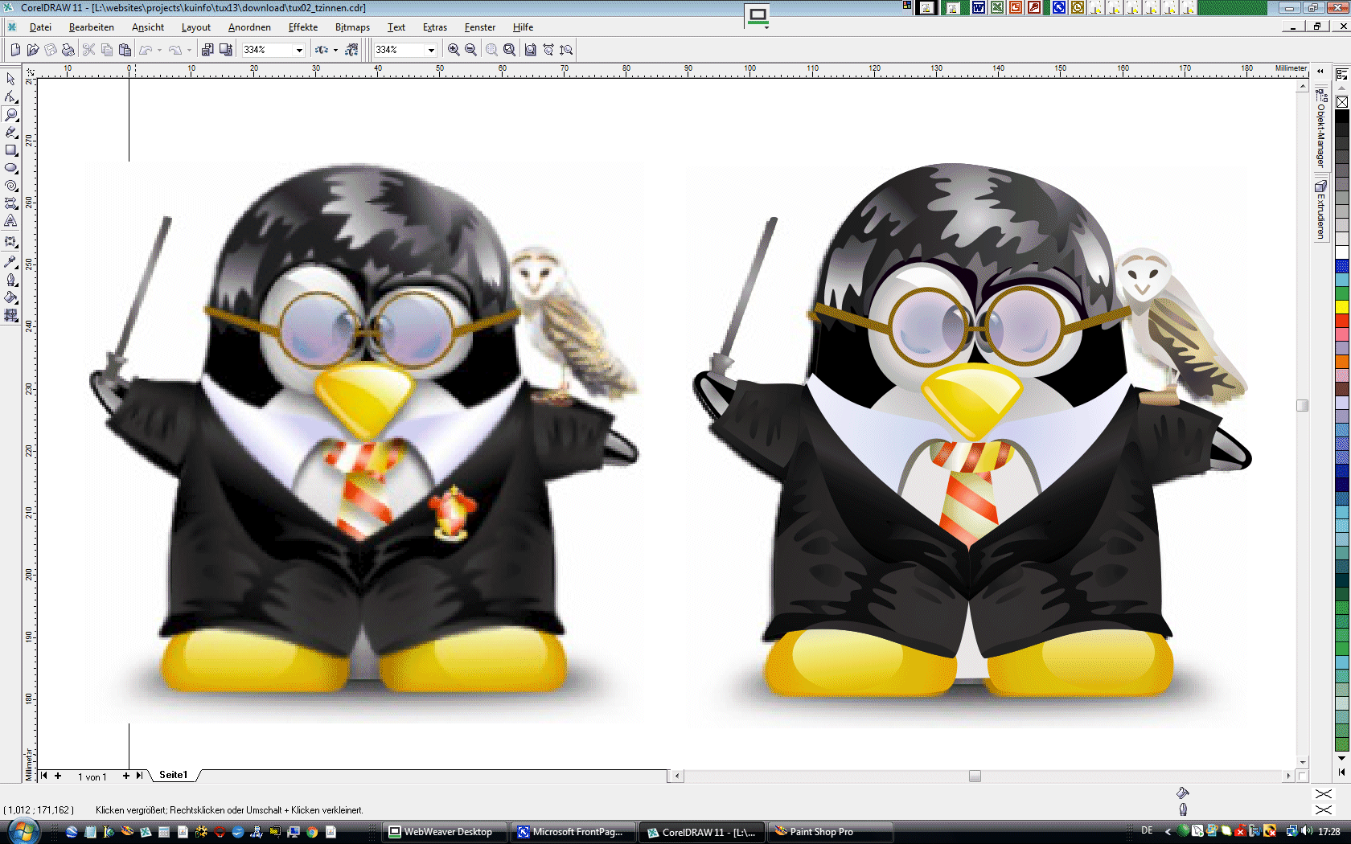Select the Spiral tool

click(10, 185)
